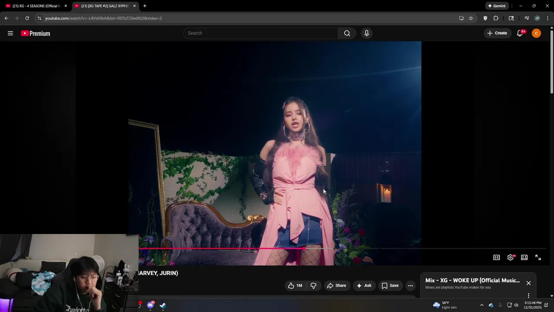Viewport: 554px width, 312px height.
Task: Save video to a playlist
Action: (x=390, y=286)
